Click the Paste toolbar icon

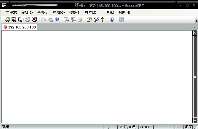click(50, 20)
